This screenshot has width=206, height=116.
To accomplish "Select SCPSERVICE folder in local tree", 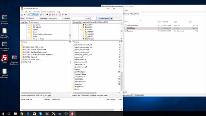I will coord(37,27).
